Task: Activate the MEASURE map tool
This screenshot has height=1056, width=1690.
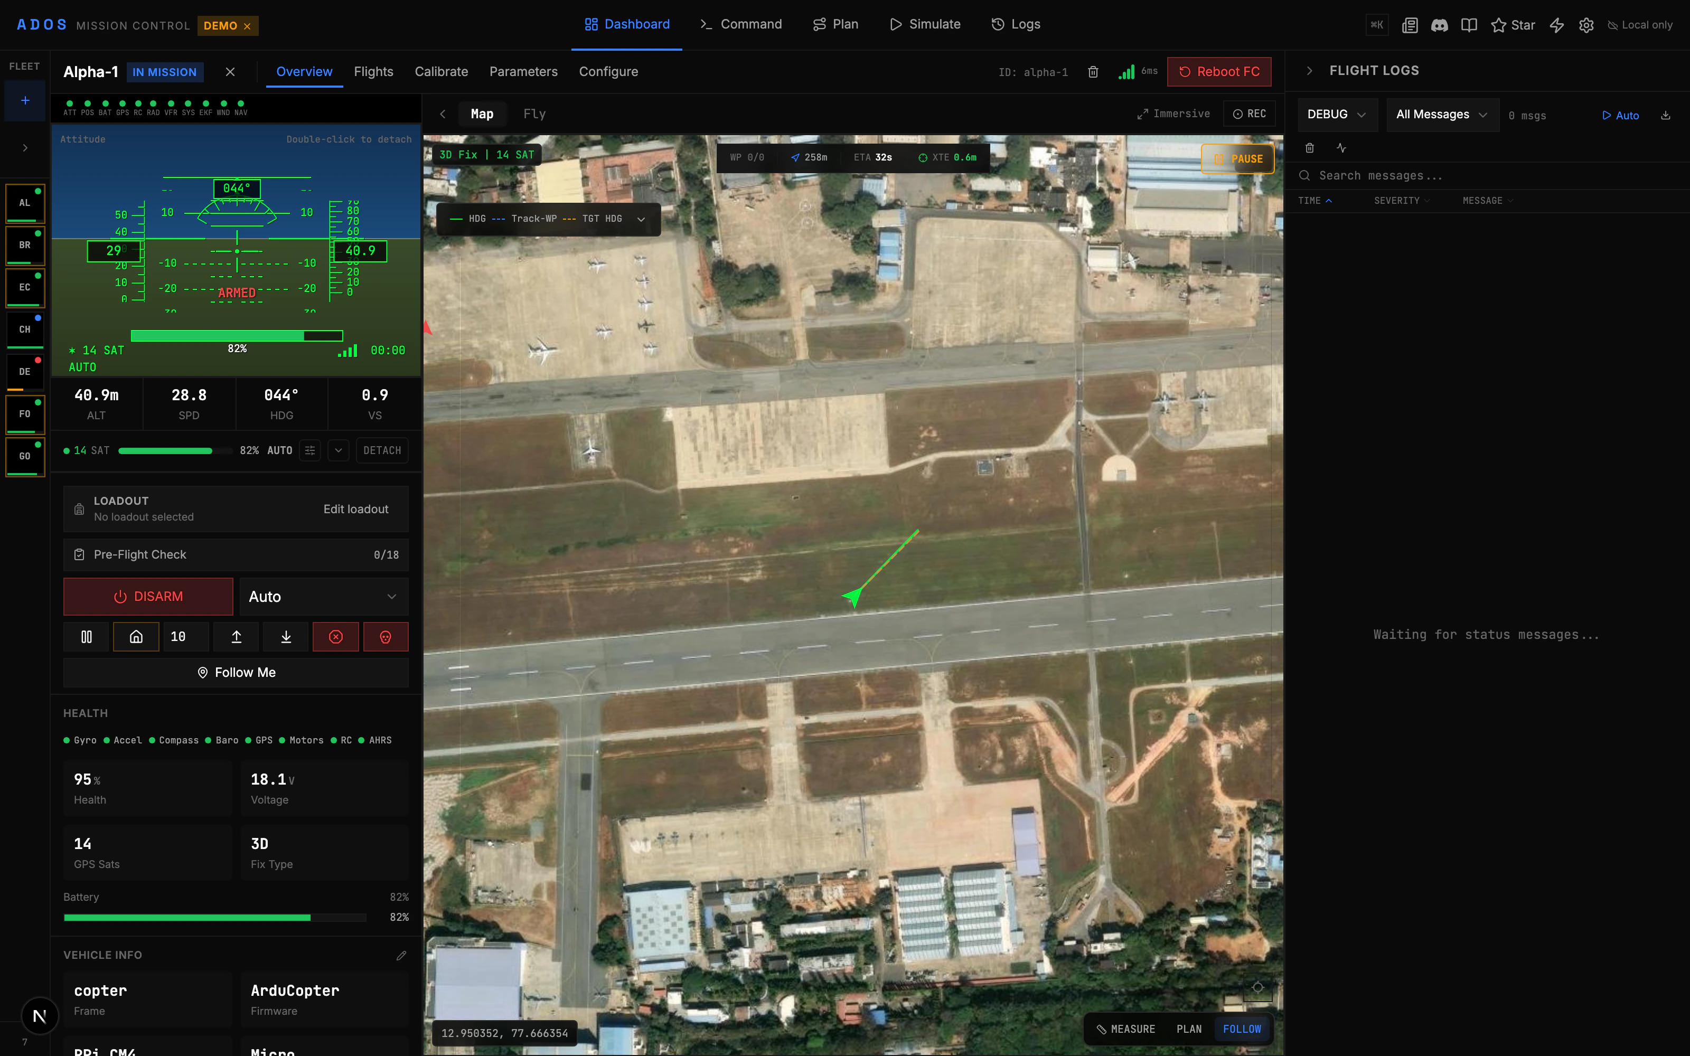Action: (1126, 1030)
